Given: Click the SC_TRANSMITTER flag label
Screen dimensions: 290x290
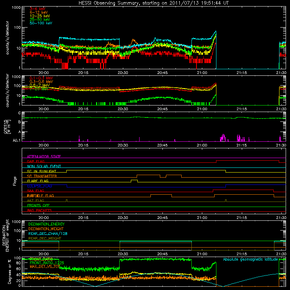Looking at the screenshot, I should pos(42,176).
